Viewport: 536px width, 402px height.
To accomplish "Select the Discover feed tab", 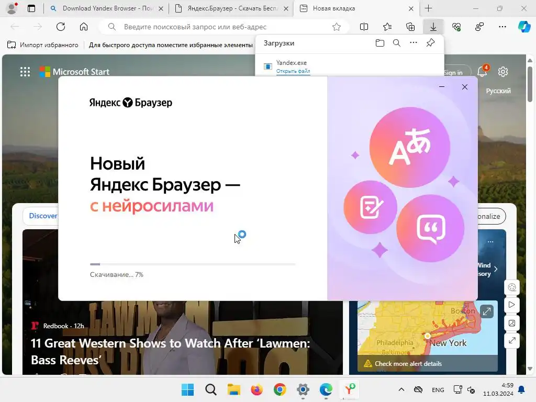I will [43, 216].
